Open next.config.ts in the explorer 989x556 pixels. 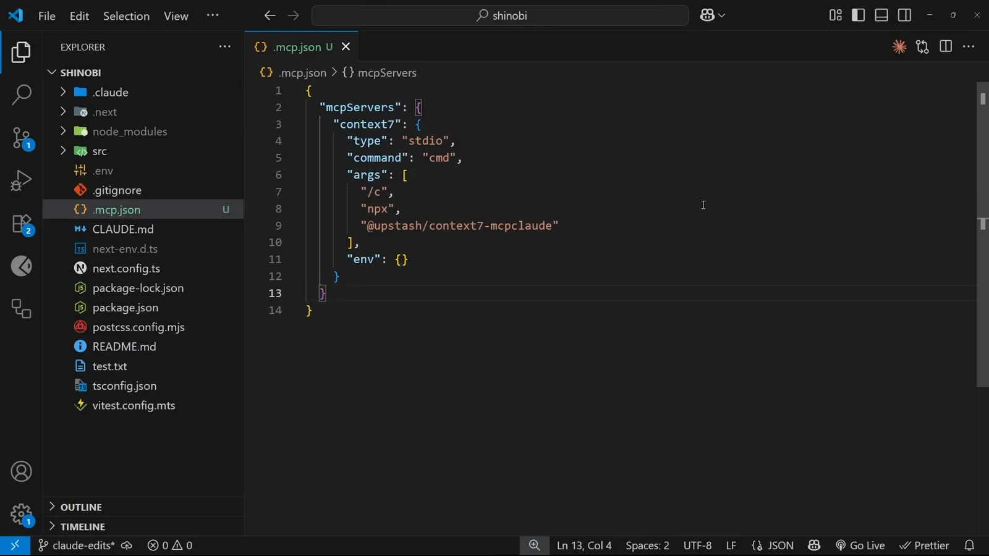click(x=143, y=268)
